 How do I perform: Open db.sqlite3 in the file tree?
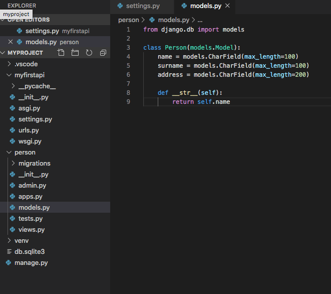[x=55, y=251]
